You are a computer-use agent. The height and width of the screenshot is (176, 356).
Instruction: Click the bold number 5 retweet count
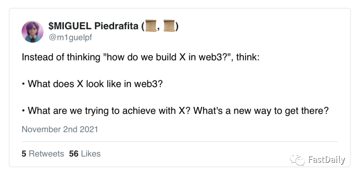(24, 153)
